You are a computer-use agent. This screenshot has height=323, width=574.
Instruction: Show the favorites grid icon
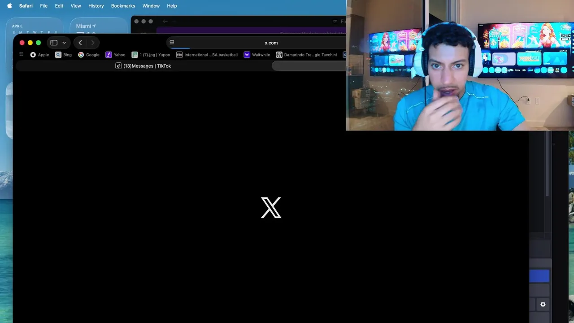(x=21, y=54)
